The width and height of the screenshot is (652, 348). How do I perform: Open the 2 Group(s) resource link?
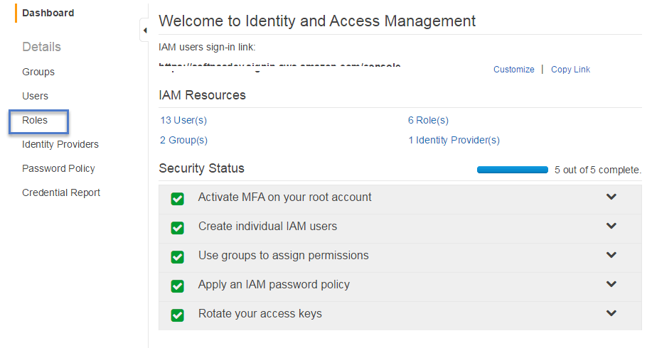pos(183,140)
